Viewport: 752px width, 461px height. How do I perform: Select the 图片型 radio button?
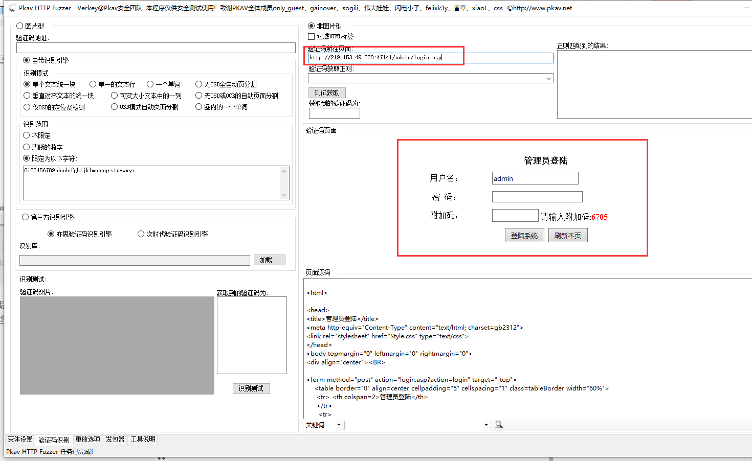pos(19,25)
